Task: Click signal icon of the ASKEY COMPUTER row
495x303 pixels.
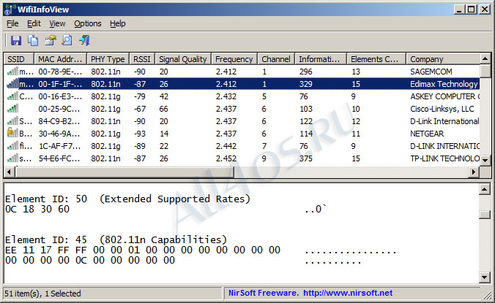Action: point(12,96)
